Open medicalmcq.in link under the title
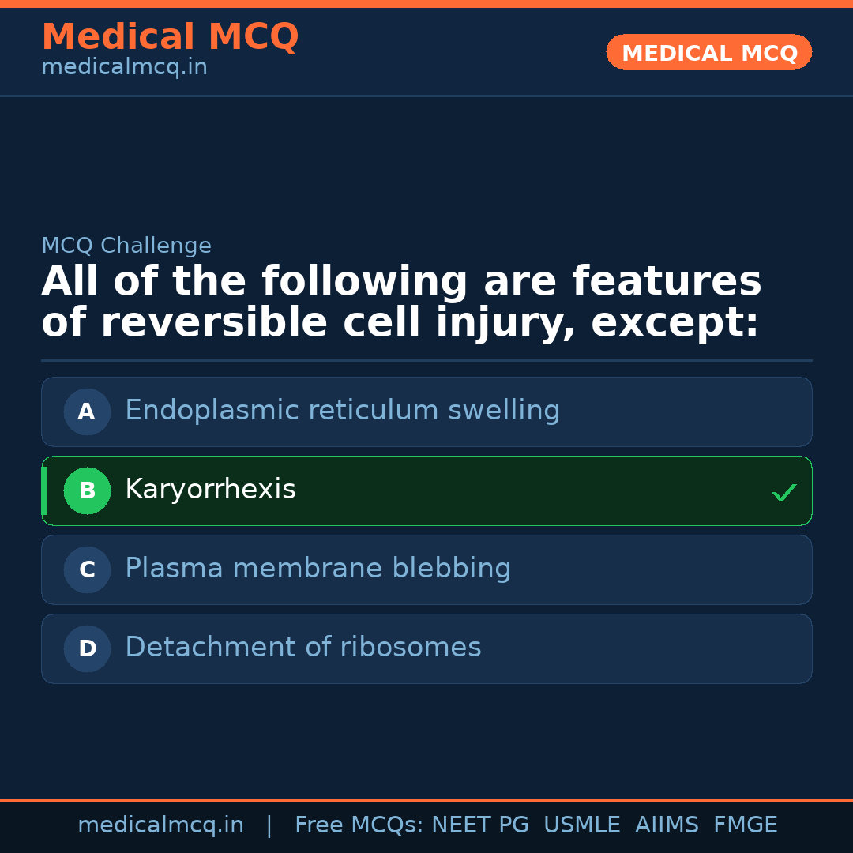The width and height of the screenshot is (853, 853). pyautogui.click(x=124, y=68)
